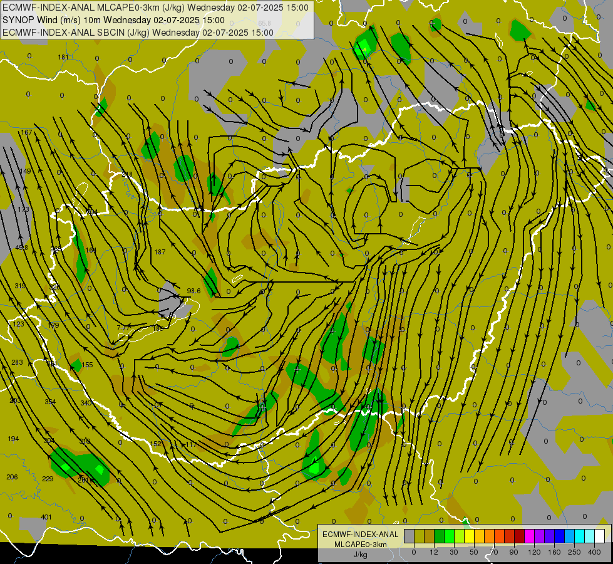Click the MLCAPE0-3km legend subtitle
Viewport: 613px width, 564px height.
(361, 545)
